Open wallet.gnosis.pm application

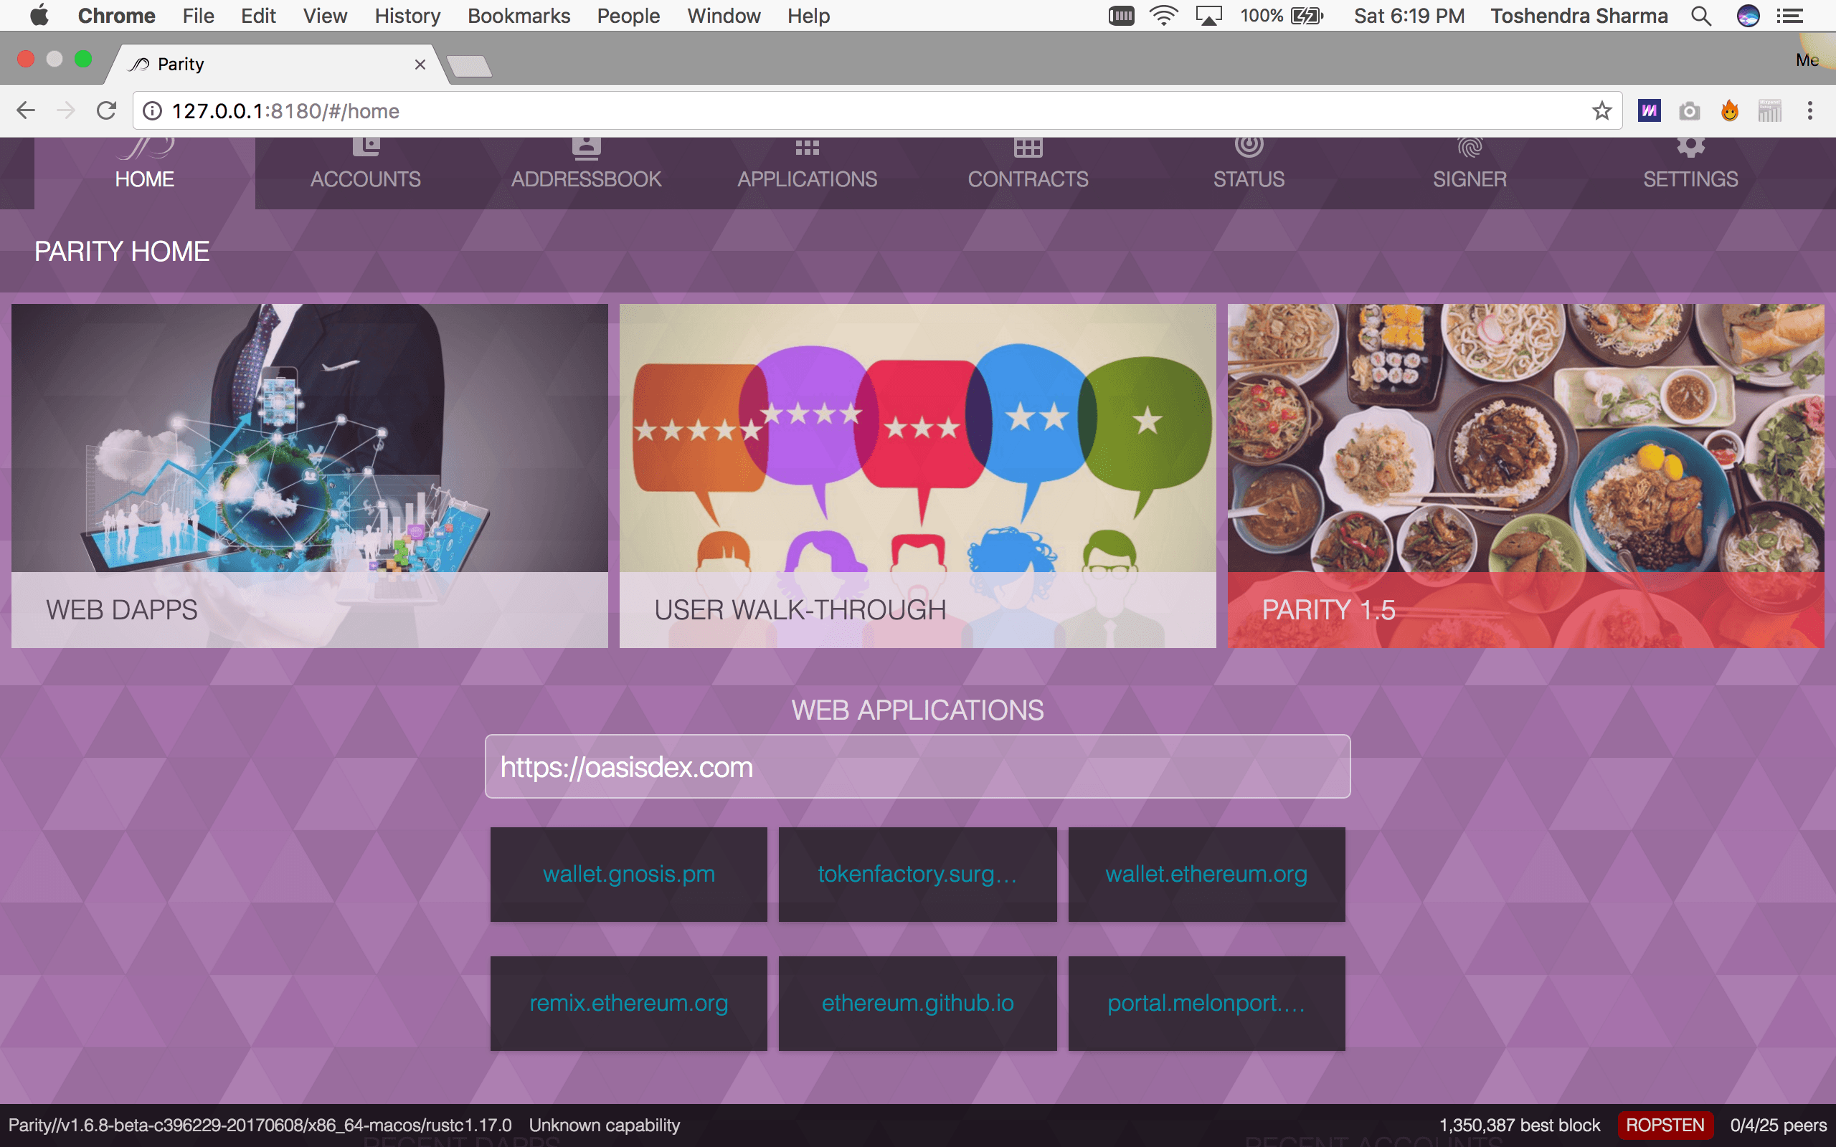click(629, 873)
